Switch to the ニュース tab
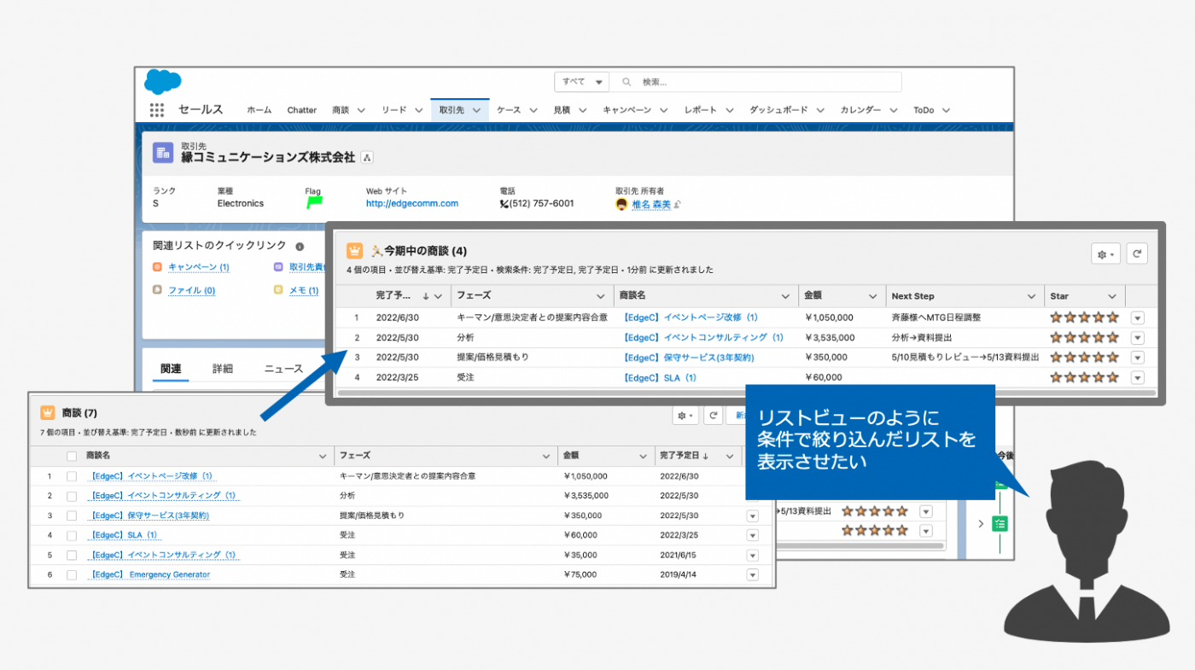This screenshot has height=670, width=1195. click(284, 369)
